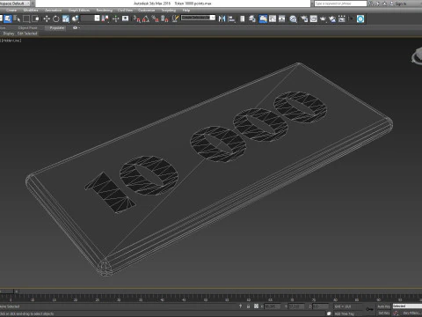Click Add Time Tag
Image resolution: width=422 pixels, height=317 pixels.
pyautogui.click(x=345, y=313)
